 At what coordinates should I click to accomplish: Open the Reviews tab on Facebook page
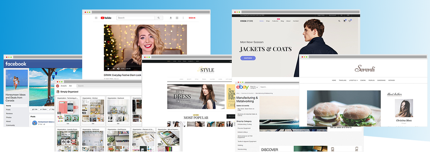[9, 114]
